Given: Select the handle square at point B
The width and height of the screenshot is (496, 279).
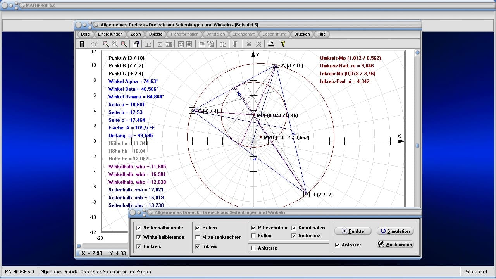Looking at the screenshot, I should pos(306,194).
